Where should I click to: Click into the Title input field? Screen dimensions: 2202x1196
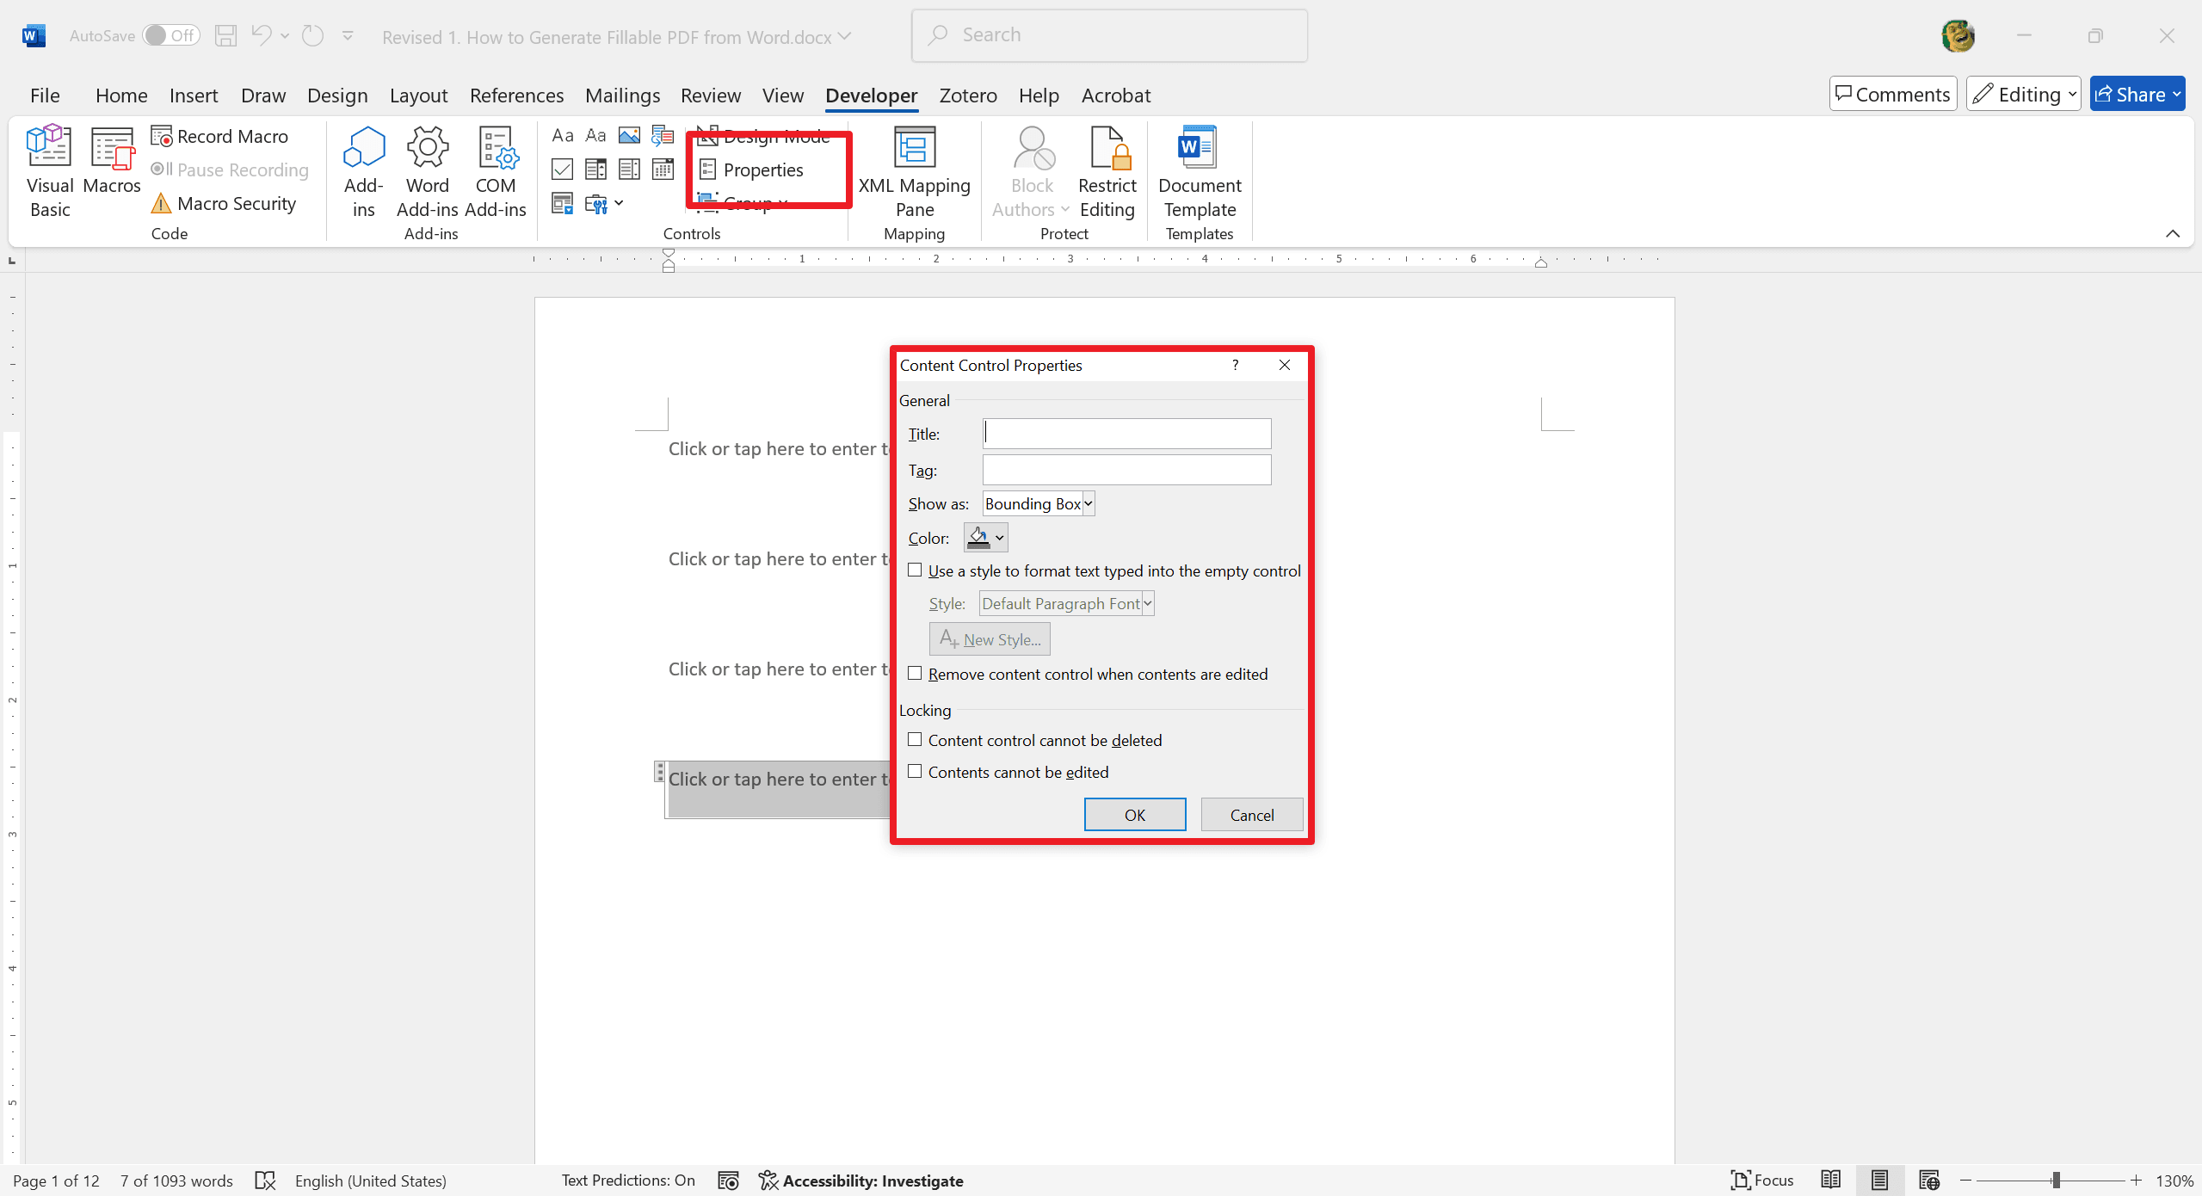tap(1126, 433)
